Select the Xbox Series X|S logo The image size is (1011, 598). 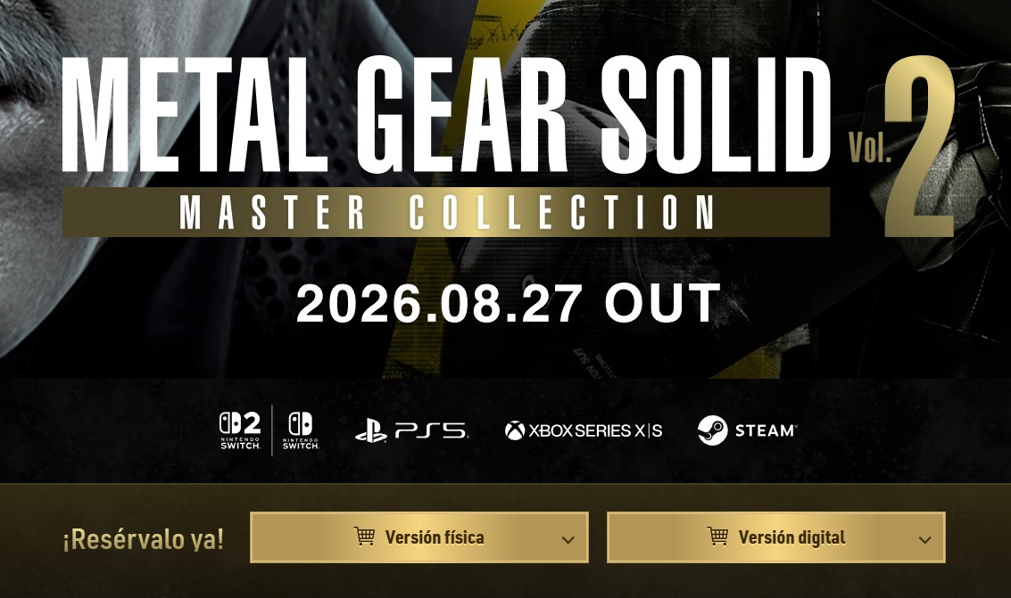point(584,430)
